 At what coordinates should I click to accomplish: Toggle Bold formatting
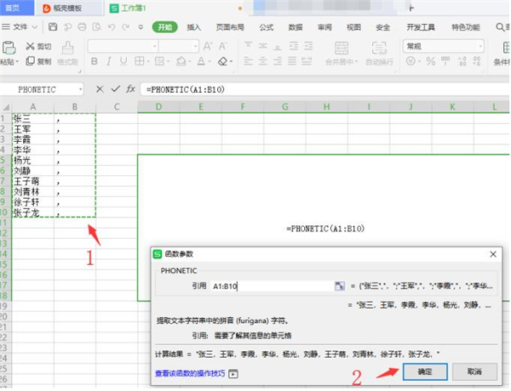(x=94, y=61)
